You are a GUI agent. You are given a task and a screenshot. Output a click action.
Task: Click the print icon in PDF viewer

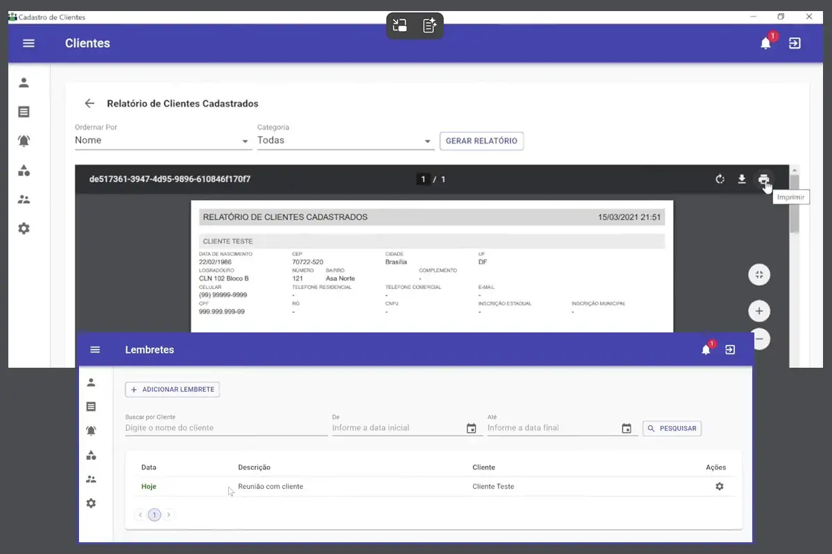coord(763,179)
